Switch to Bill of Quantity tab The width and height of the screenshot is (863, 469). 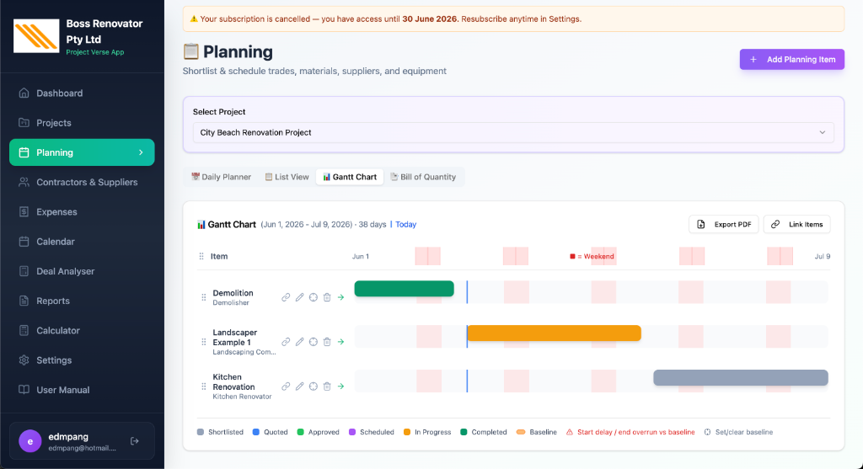click(x=423, y=177)
